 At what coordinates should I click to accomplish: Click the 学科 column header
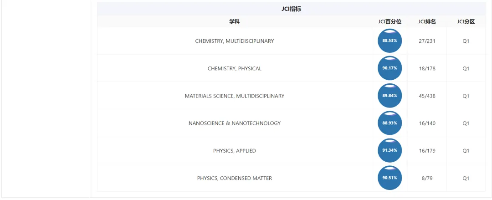pyautogui.click(x=234, y=21)
